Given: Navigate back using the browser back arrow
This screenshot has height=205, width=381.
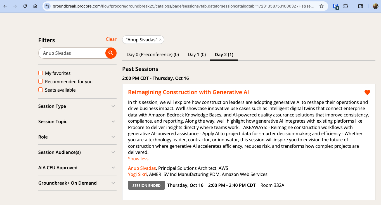Looking at the screenshot, I should click(5, 6).
